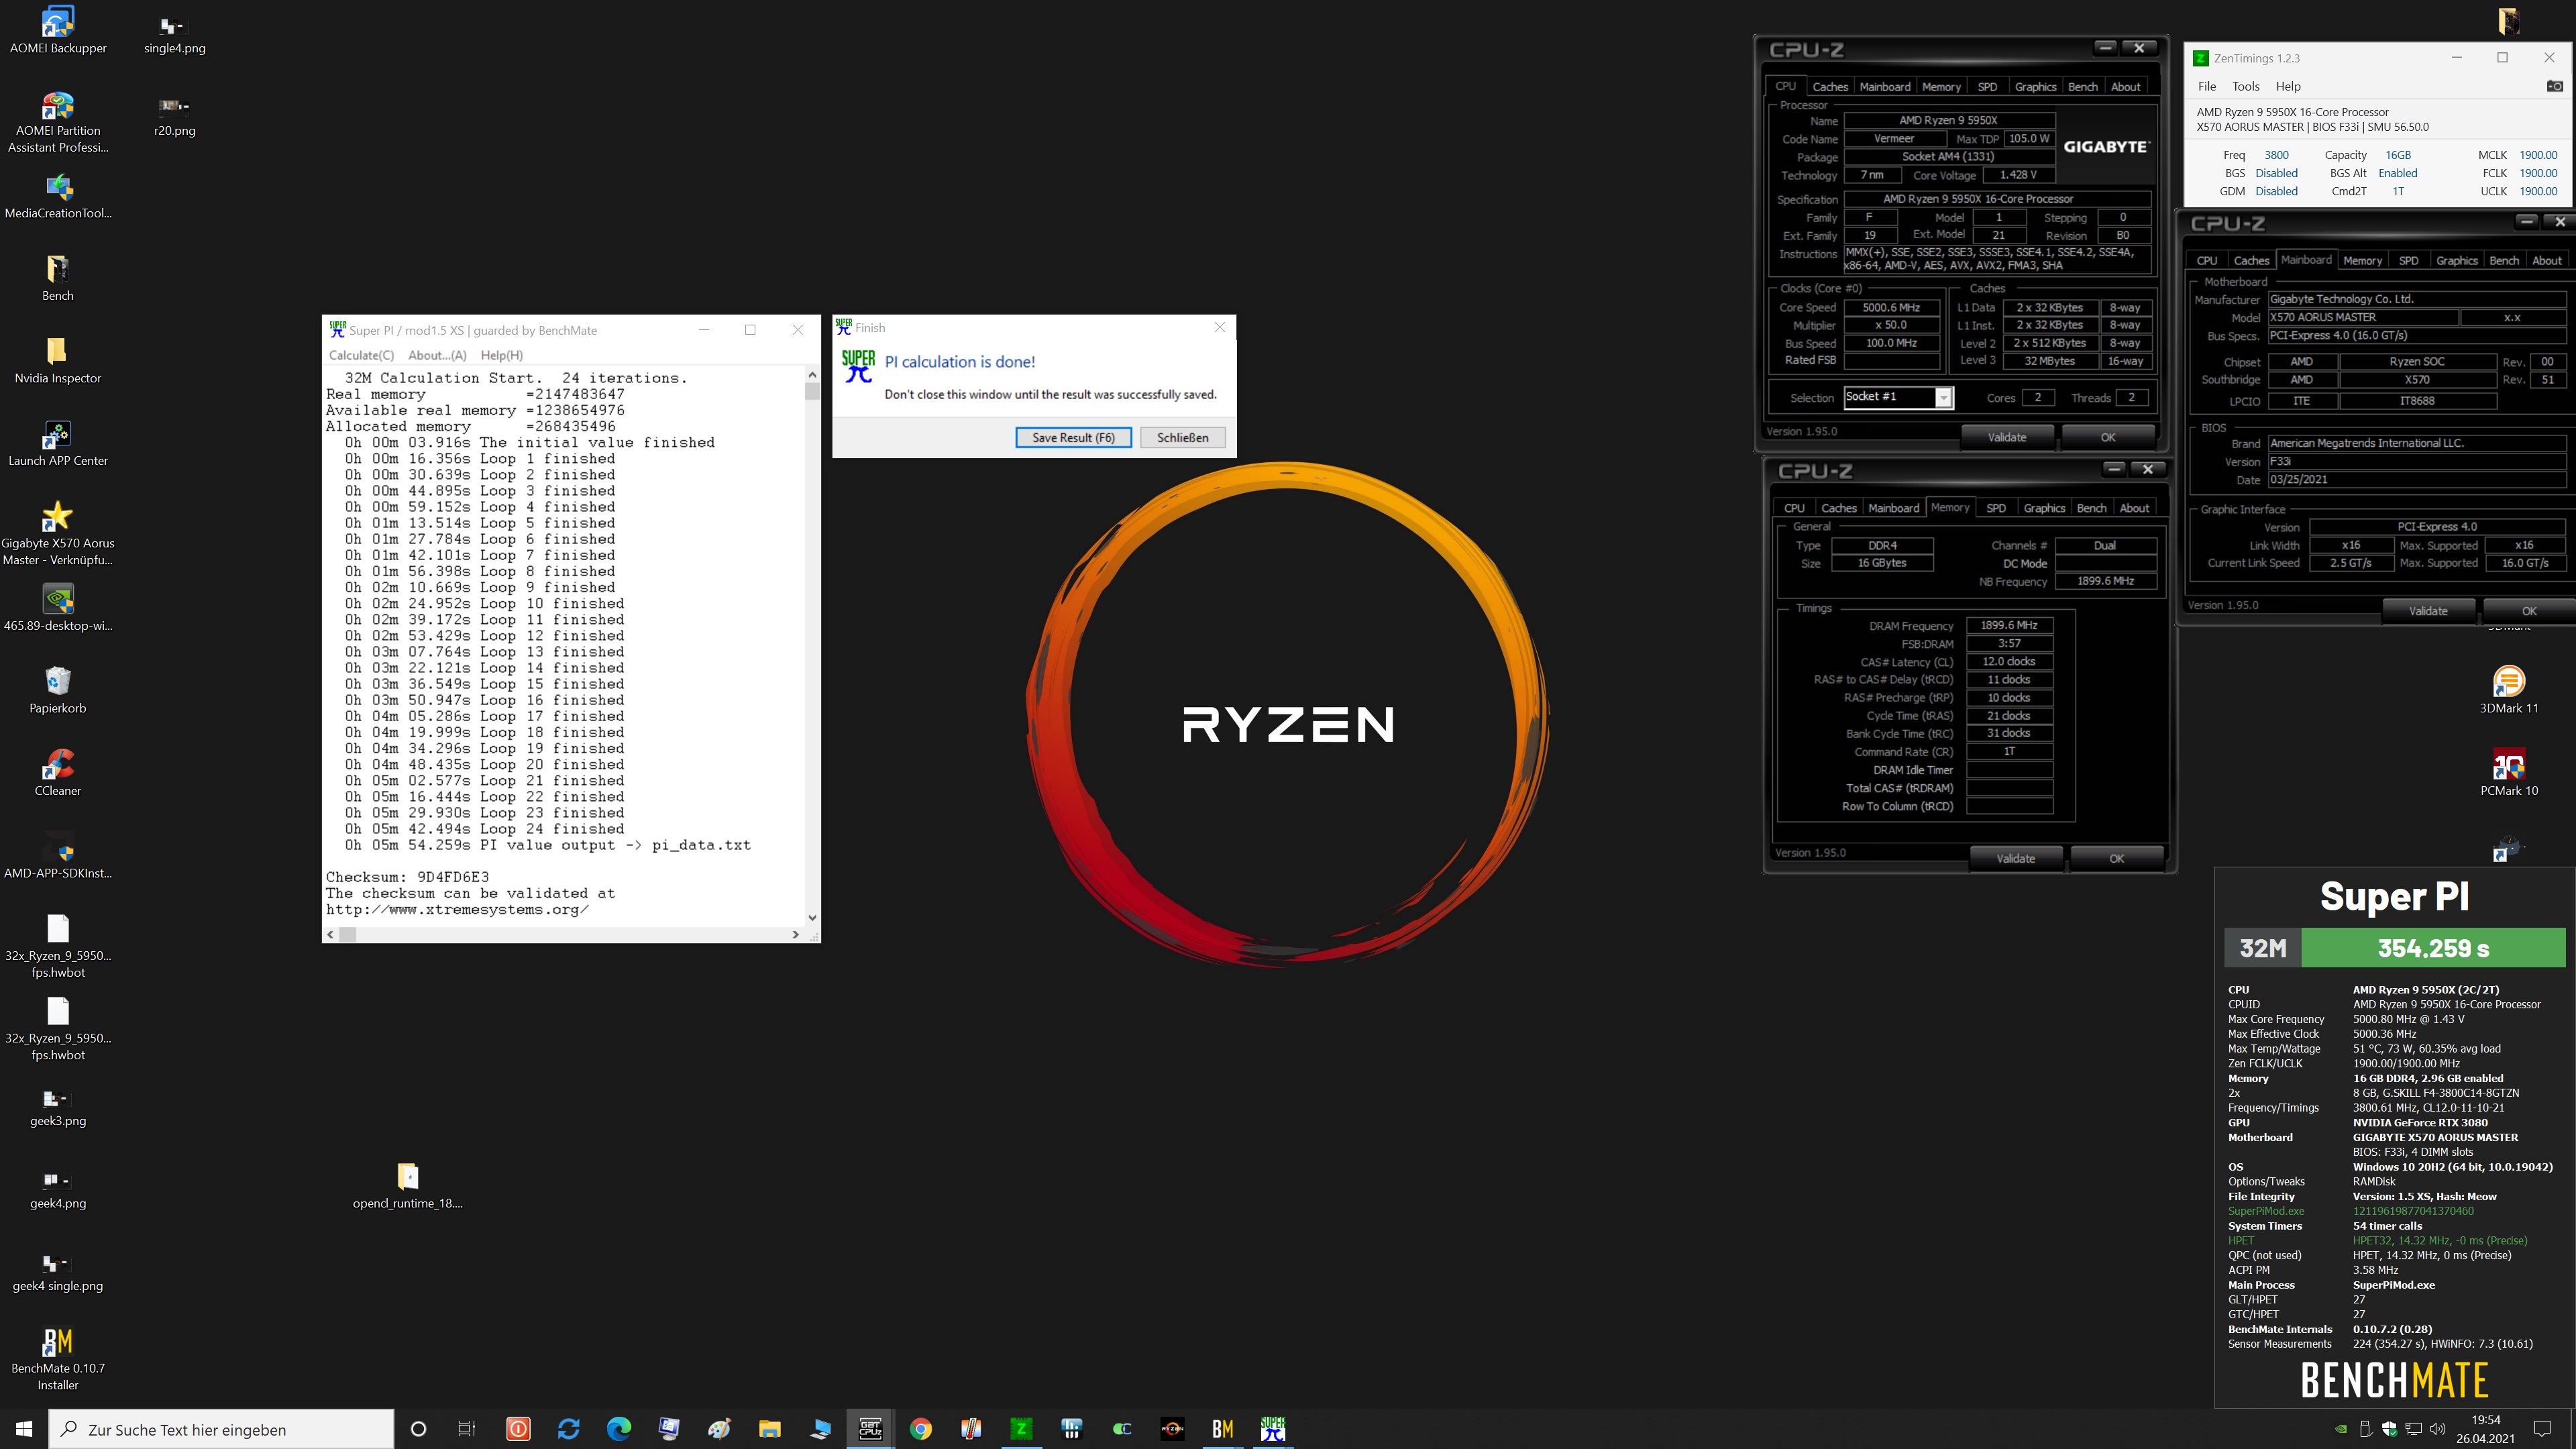2576x1449 pixels.
Task: Open Microsoft Edge from the taskbar
Action: 619,1429
